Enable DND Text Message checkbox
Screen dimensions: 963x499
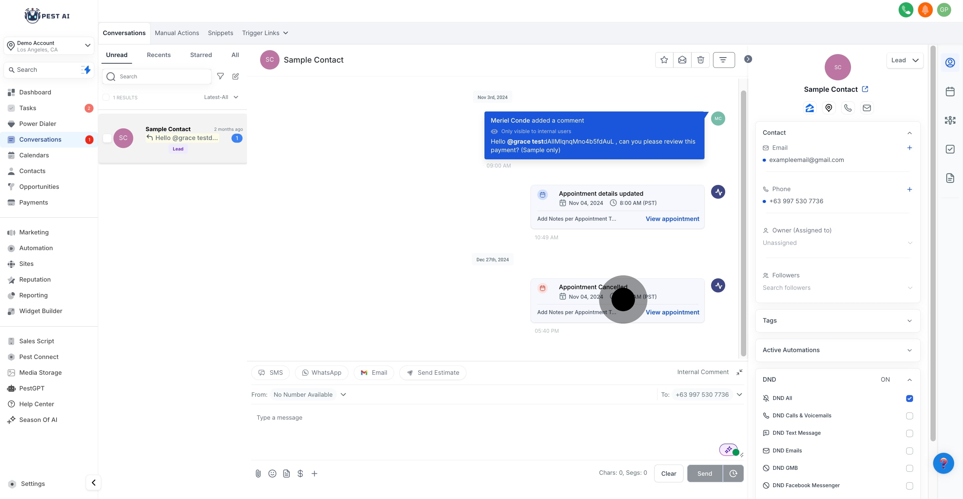coord(909,433)
